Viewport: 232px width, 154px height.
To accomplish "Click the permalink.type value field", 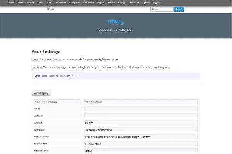I will click(141, 151).
